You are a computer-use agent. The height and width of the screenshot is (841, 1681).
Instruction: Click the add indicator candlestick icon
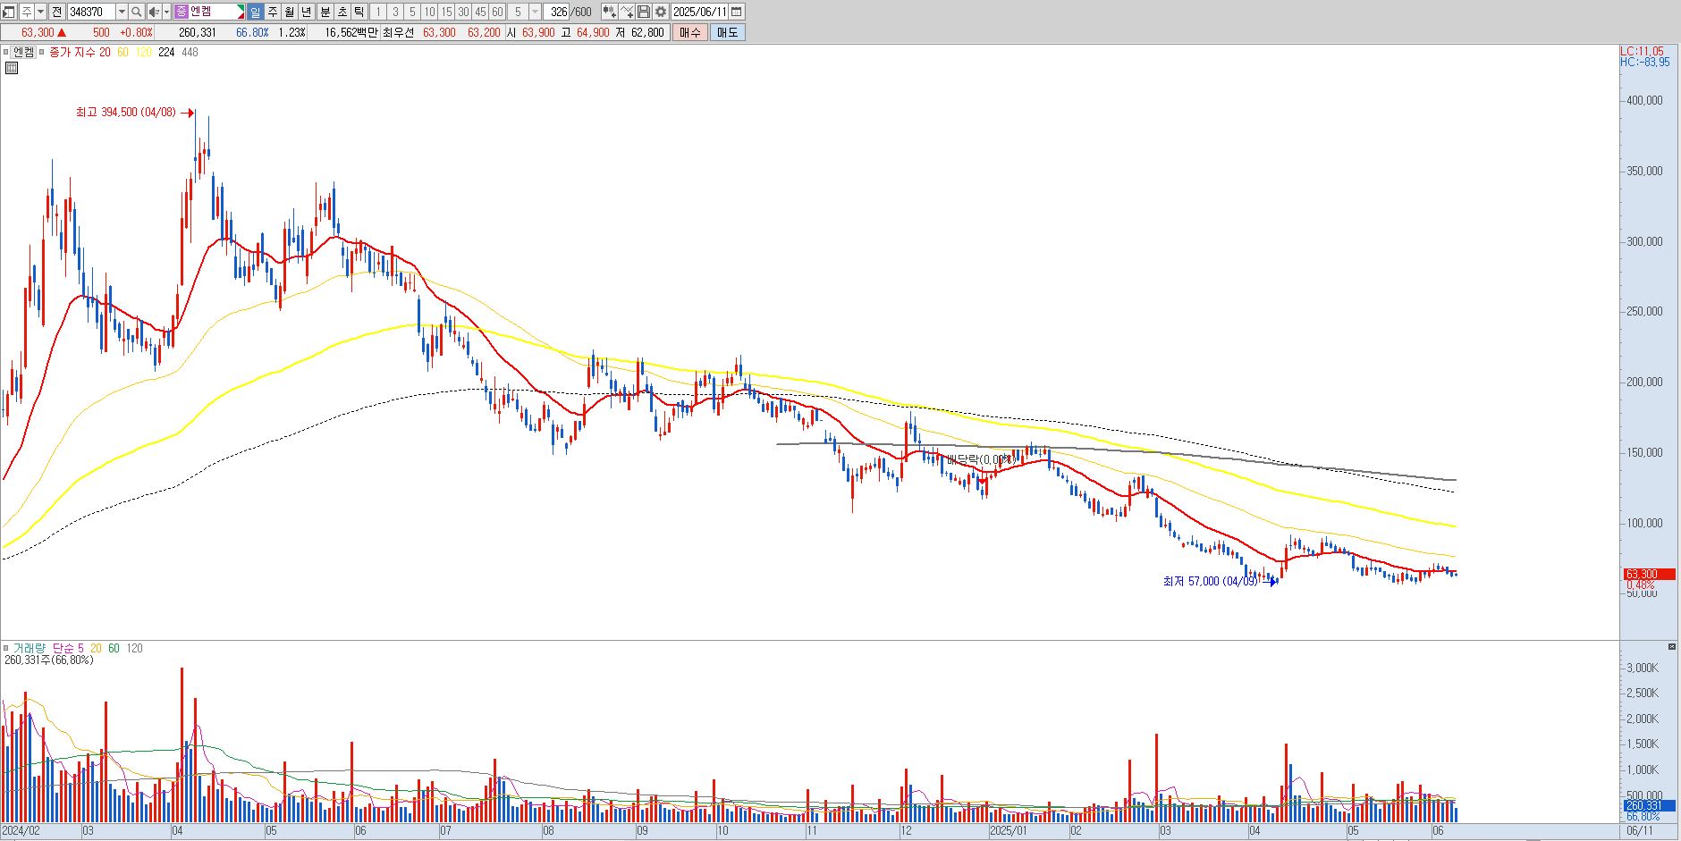609,12
